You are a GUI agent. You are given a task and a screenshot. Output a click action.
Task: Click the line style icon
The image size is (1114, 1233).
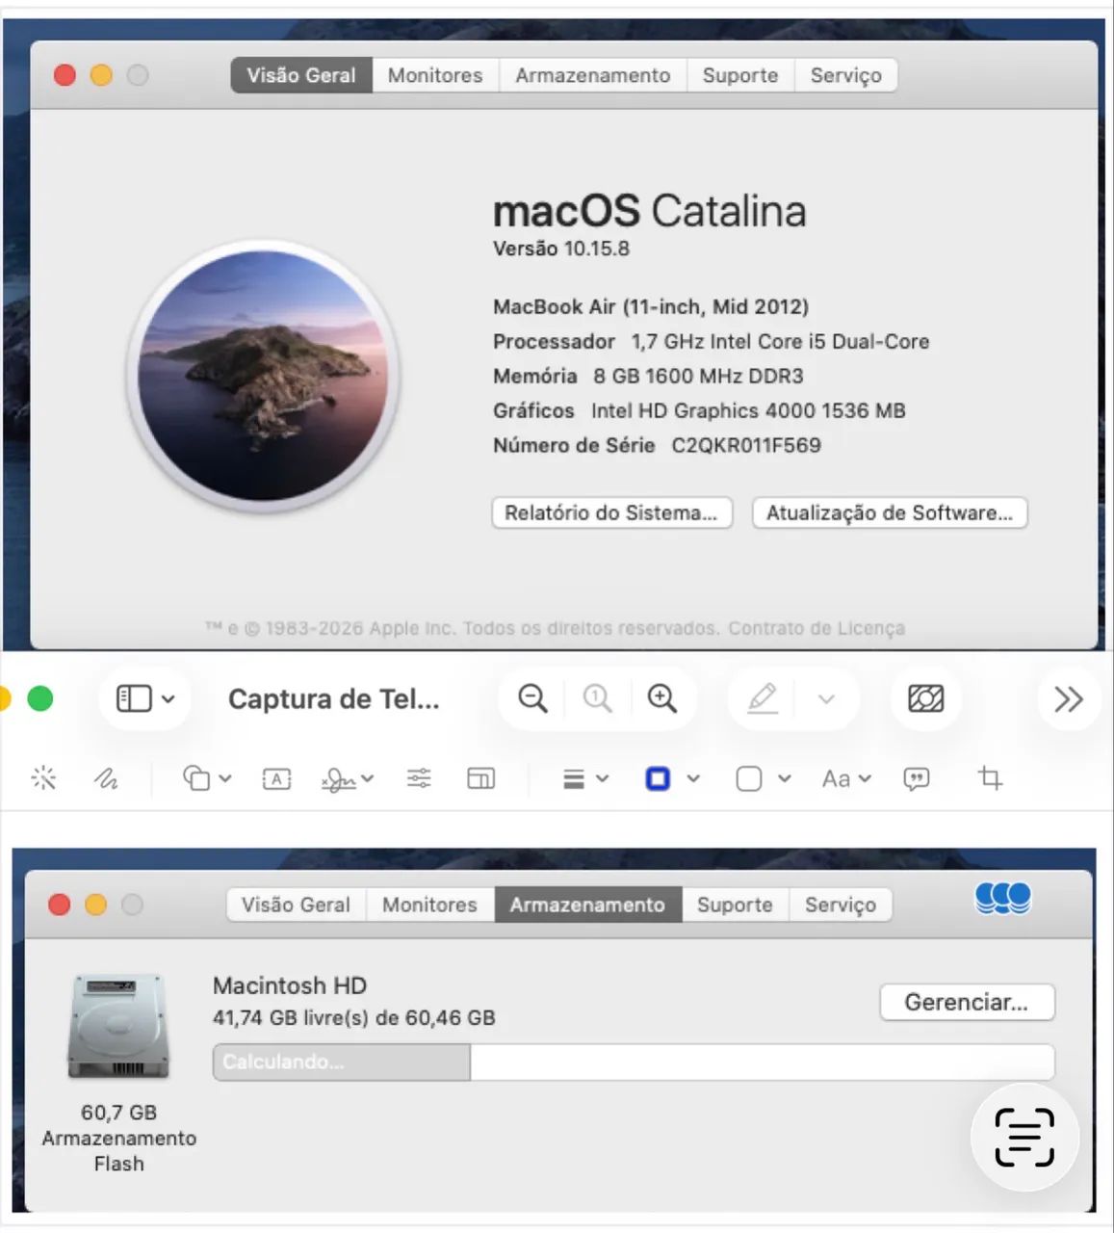[574, 778]
